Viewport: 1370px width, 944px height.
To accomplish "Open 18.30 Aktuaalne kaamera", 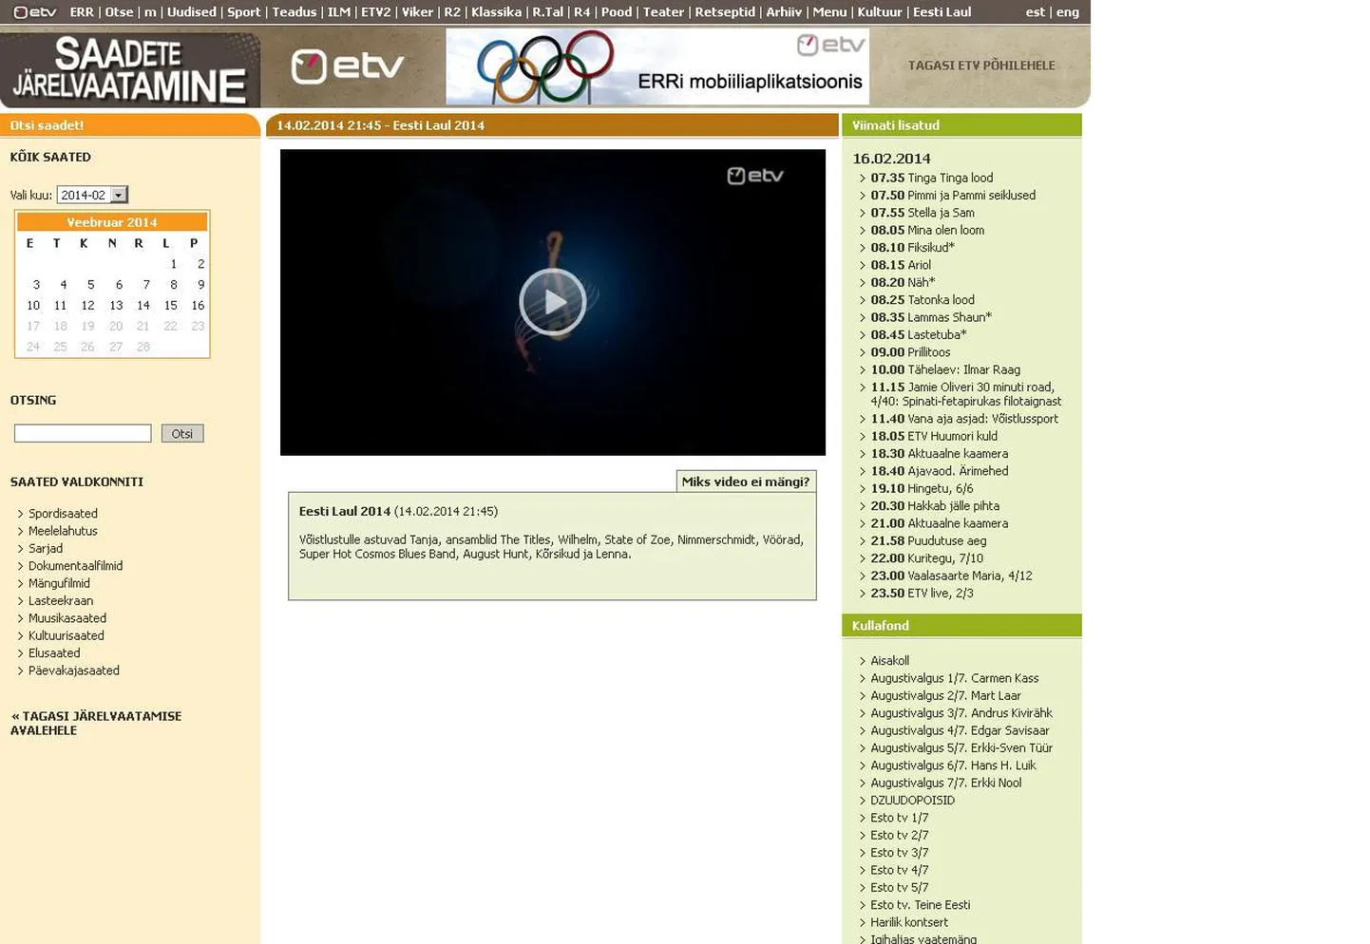I will (940, 454).
